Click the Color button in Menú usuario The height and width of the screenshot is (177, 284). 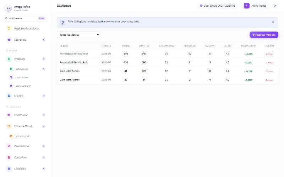pos(42,18)
